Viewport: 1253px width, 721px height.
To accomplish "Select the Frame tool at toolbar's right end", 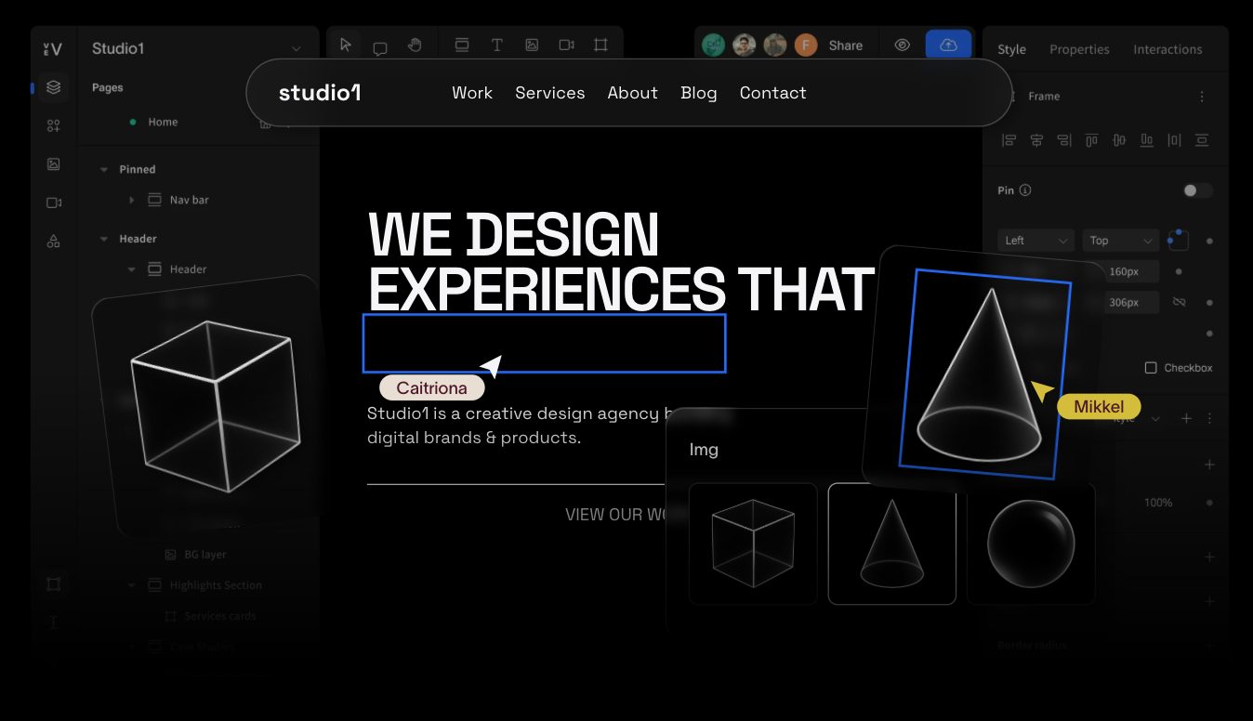I will pos(600,44).
